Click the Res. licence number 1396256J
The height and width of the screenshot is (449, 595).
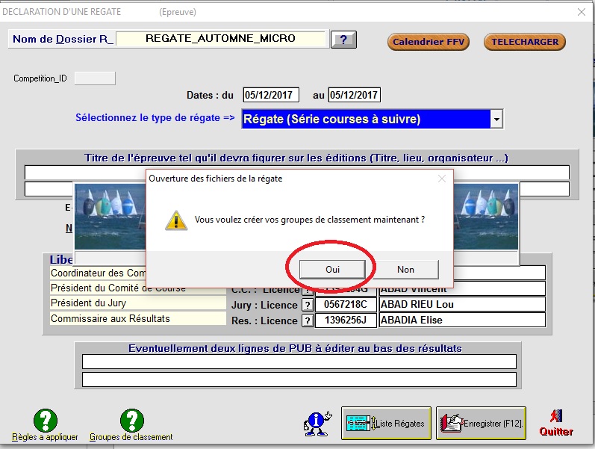click(x=346, y=320)
